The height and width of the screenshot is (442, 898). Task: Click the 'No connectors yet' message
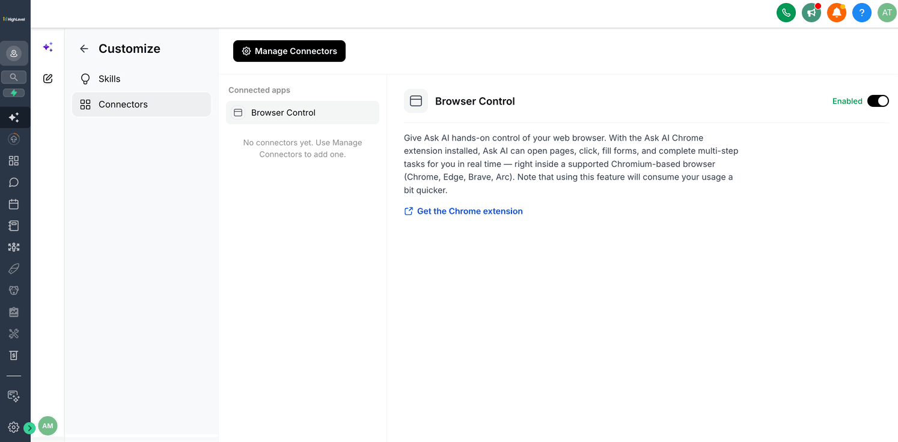click(302, 148)
